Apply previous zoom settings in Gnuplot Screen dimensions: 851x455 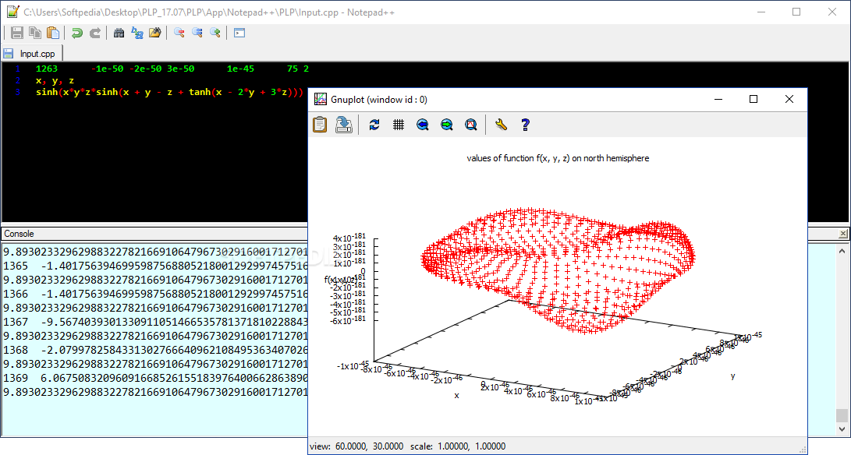(x=422, y=125)
